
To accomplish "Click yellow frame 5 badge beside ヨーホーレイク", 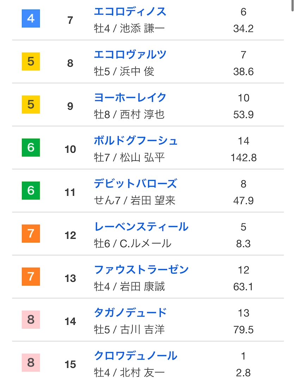I will (31, 105).
